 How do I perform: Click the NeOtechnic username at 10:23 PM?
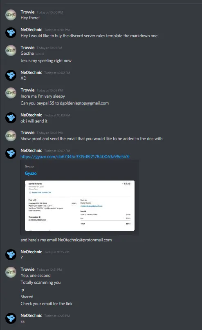[x=31, y=315]
